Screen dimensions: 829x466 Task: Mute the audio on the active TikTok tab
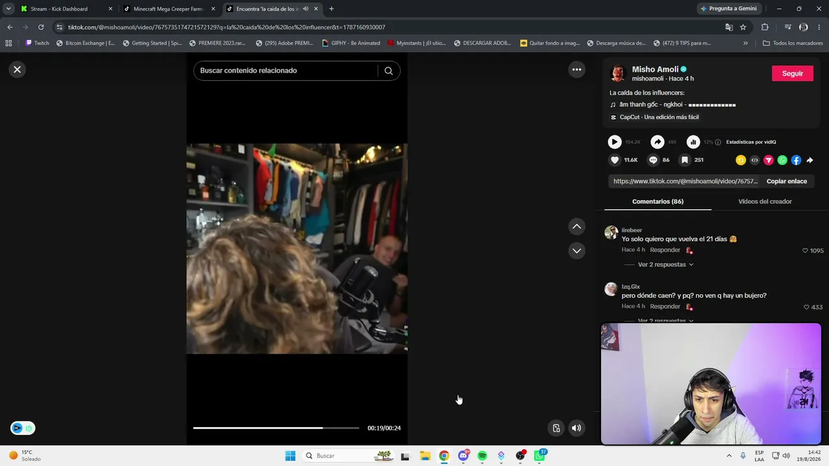tap(305, 9)
